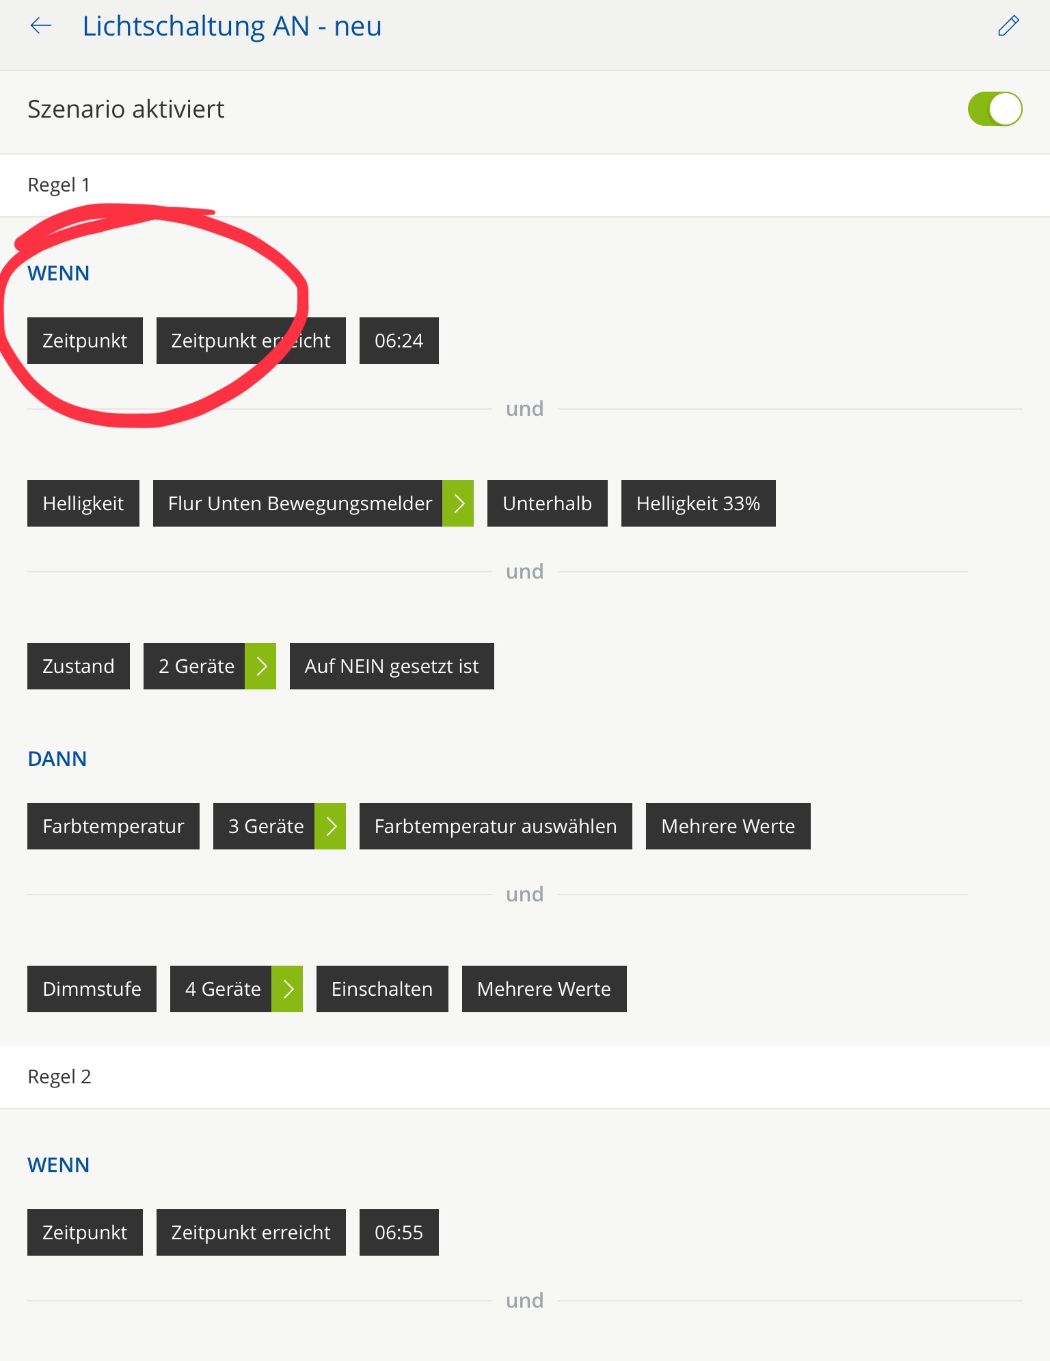Tap Auf NEIN gesetzt ist chip
This screenshot has height=1361, width=1050.
pyautogui.click(x=392, y=666)
